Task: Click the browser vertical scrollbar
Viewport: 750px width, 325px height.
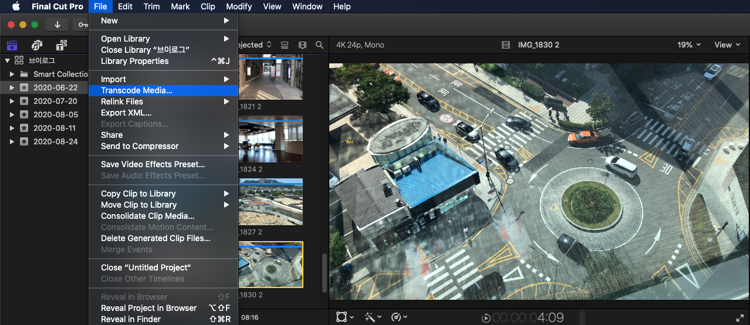Action: [324, 272]
